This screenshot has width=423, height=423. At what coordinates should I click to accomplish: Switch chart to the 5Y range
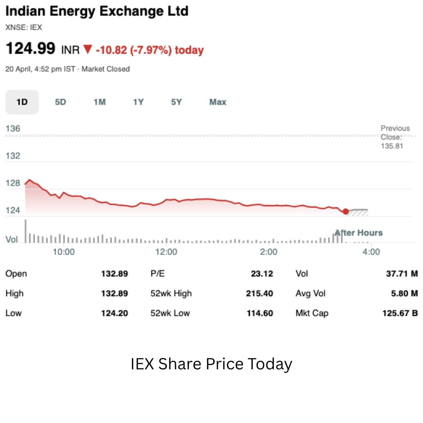coord(177,102)
